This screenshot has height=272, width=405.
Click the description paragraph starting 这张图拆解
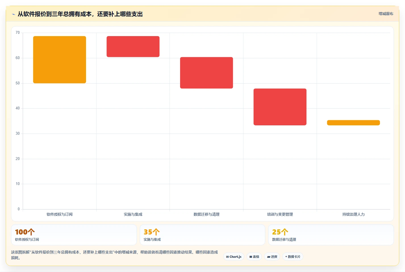click(114, 255)
